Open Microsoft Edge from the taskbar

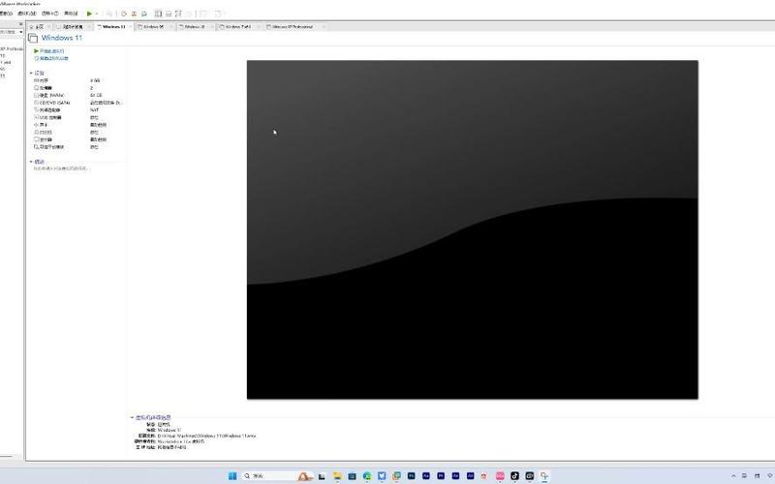click(x=367, y=476)
